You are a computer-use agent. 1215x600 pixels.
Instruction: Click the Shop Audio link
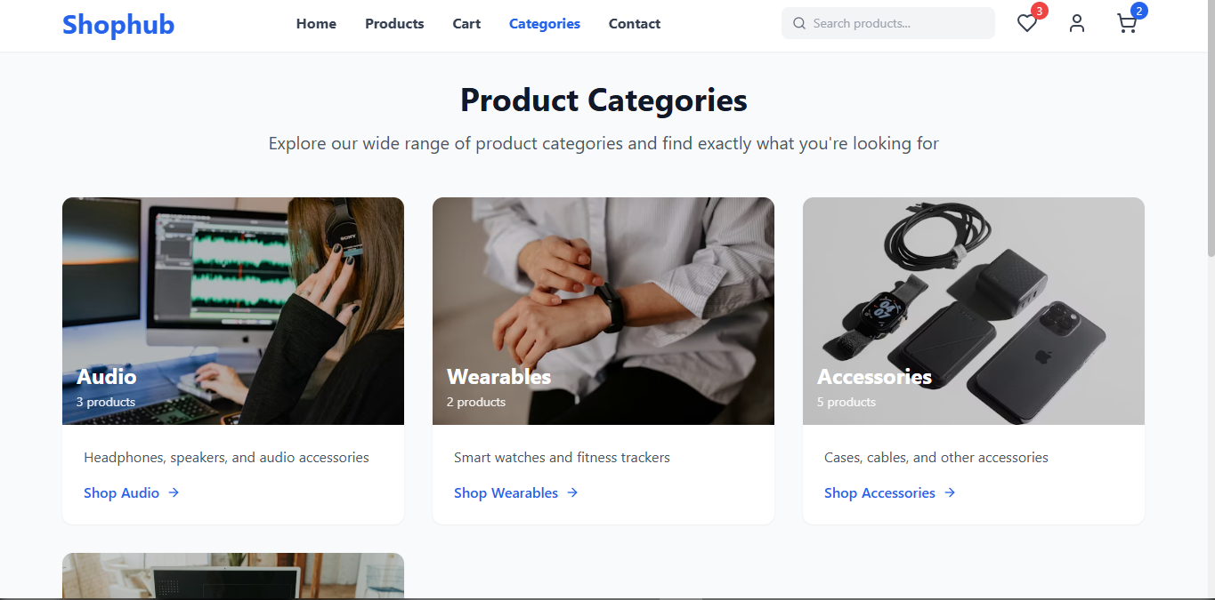coord(121,493)
